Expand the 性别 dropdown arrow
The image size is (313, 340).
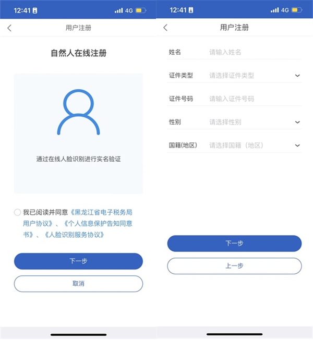pyautogui.click(x=297, y=122)
